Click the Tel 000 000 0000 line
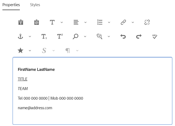Screen dimensions: 175x126 coord(50,98)
